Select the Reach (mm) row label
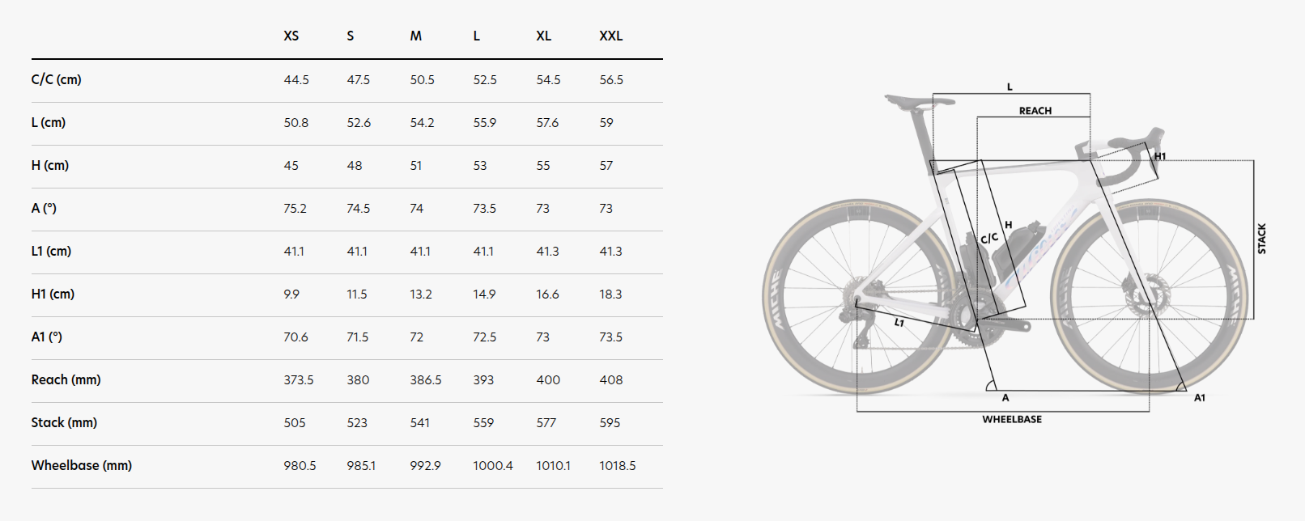This screenshot has width=1305, height=521. (x=66, y=379)
